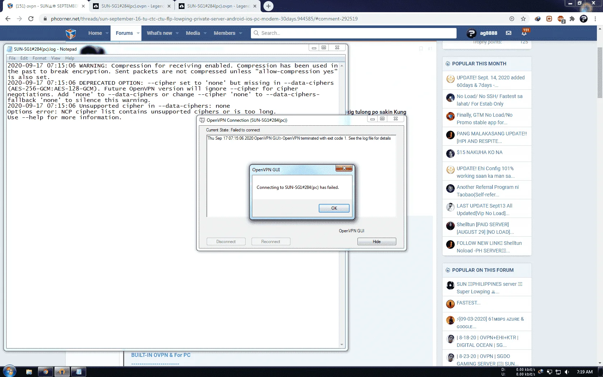Screen dimensions: 603x377
Task: Click OK in the OpenVPN GUI failure dialog
Action: (x=334, y=208)
